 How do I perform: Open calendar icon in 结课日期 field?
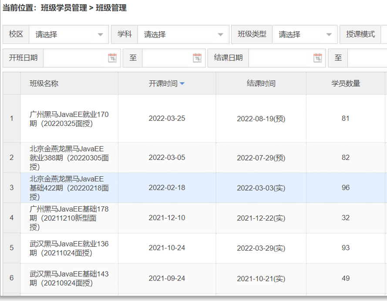click(x=318, y=58)
